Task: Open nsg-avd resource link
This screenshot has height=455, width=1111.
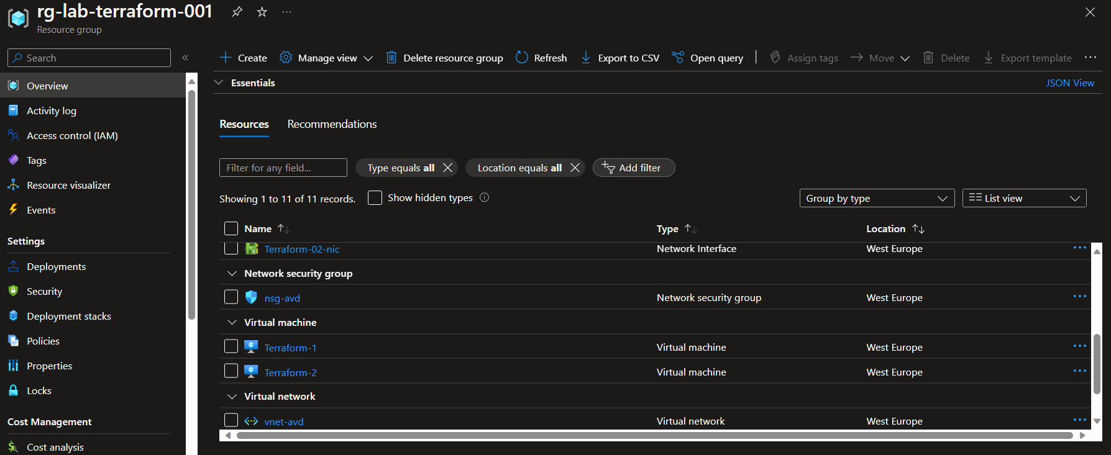Action: [x=282, y=298]
